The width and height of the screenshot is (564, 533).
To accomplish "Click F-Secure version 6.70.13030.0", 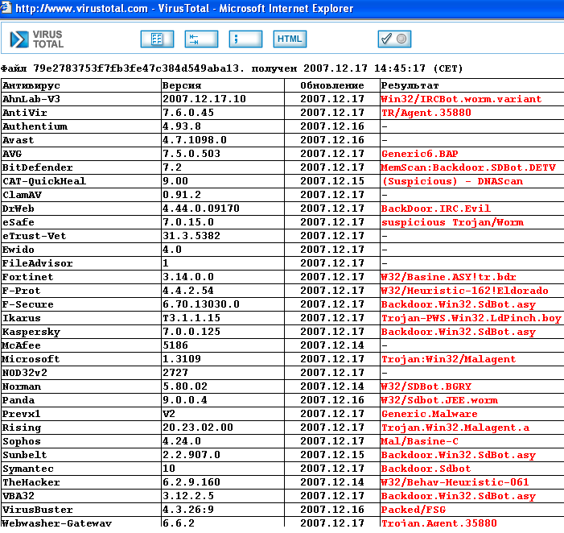I will point(201,304).
